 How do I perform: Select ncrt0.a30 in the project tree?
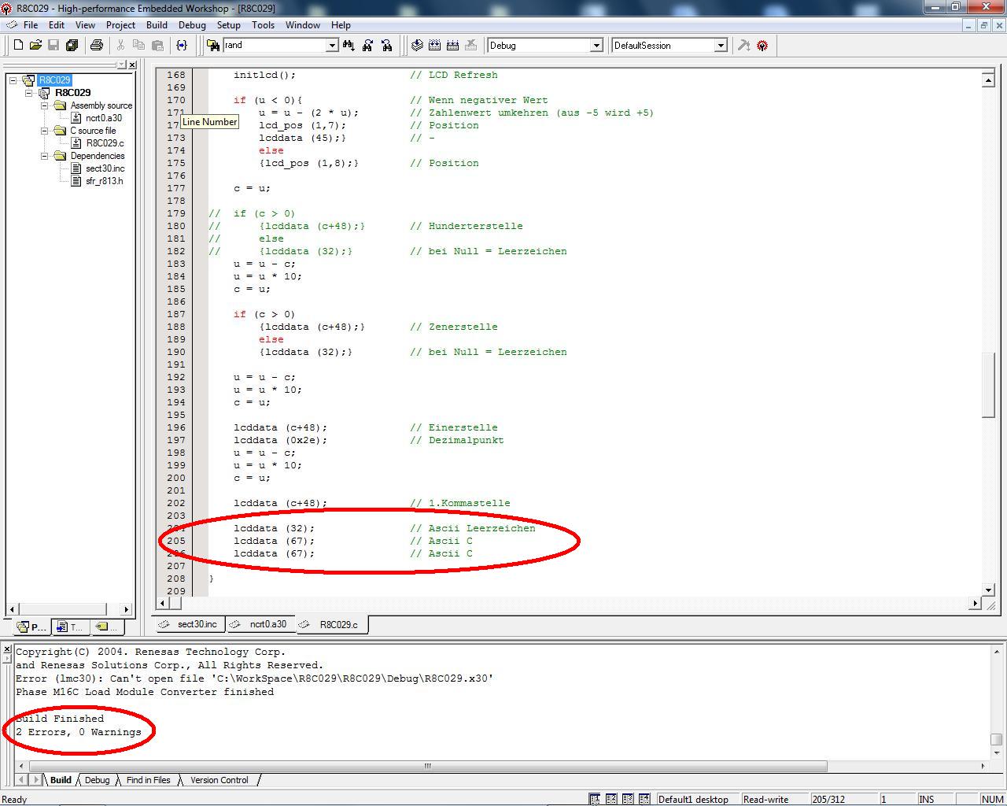[x=104, y=118]
